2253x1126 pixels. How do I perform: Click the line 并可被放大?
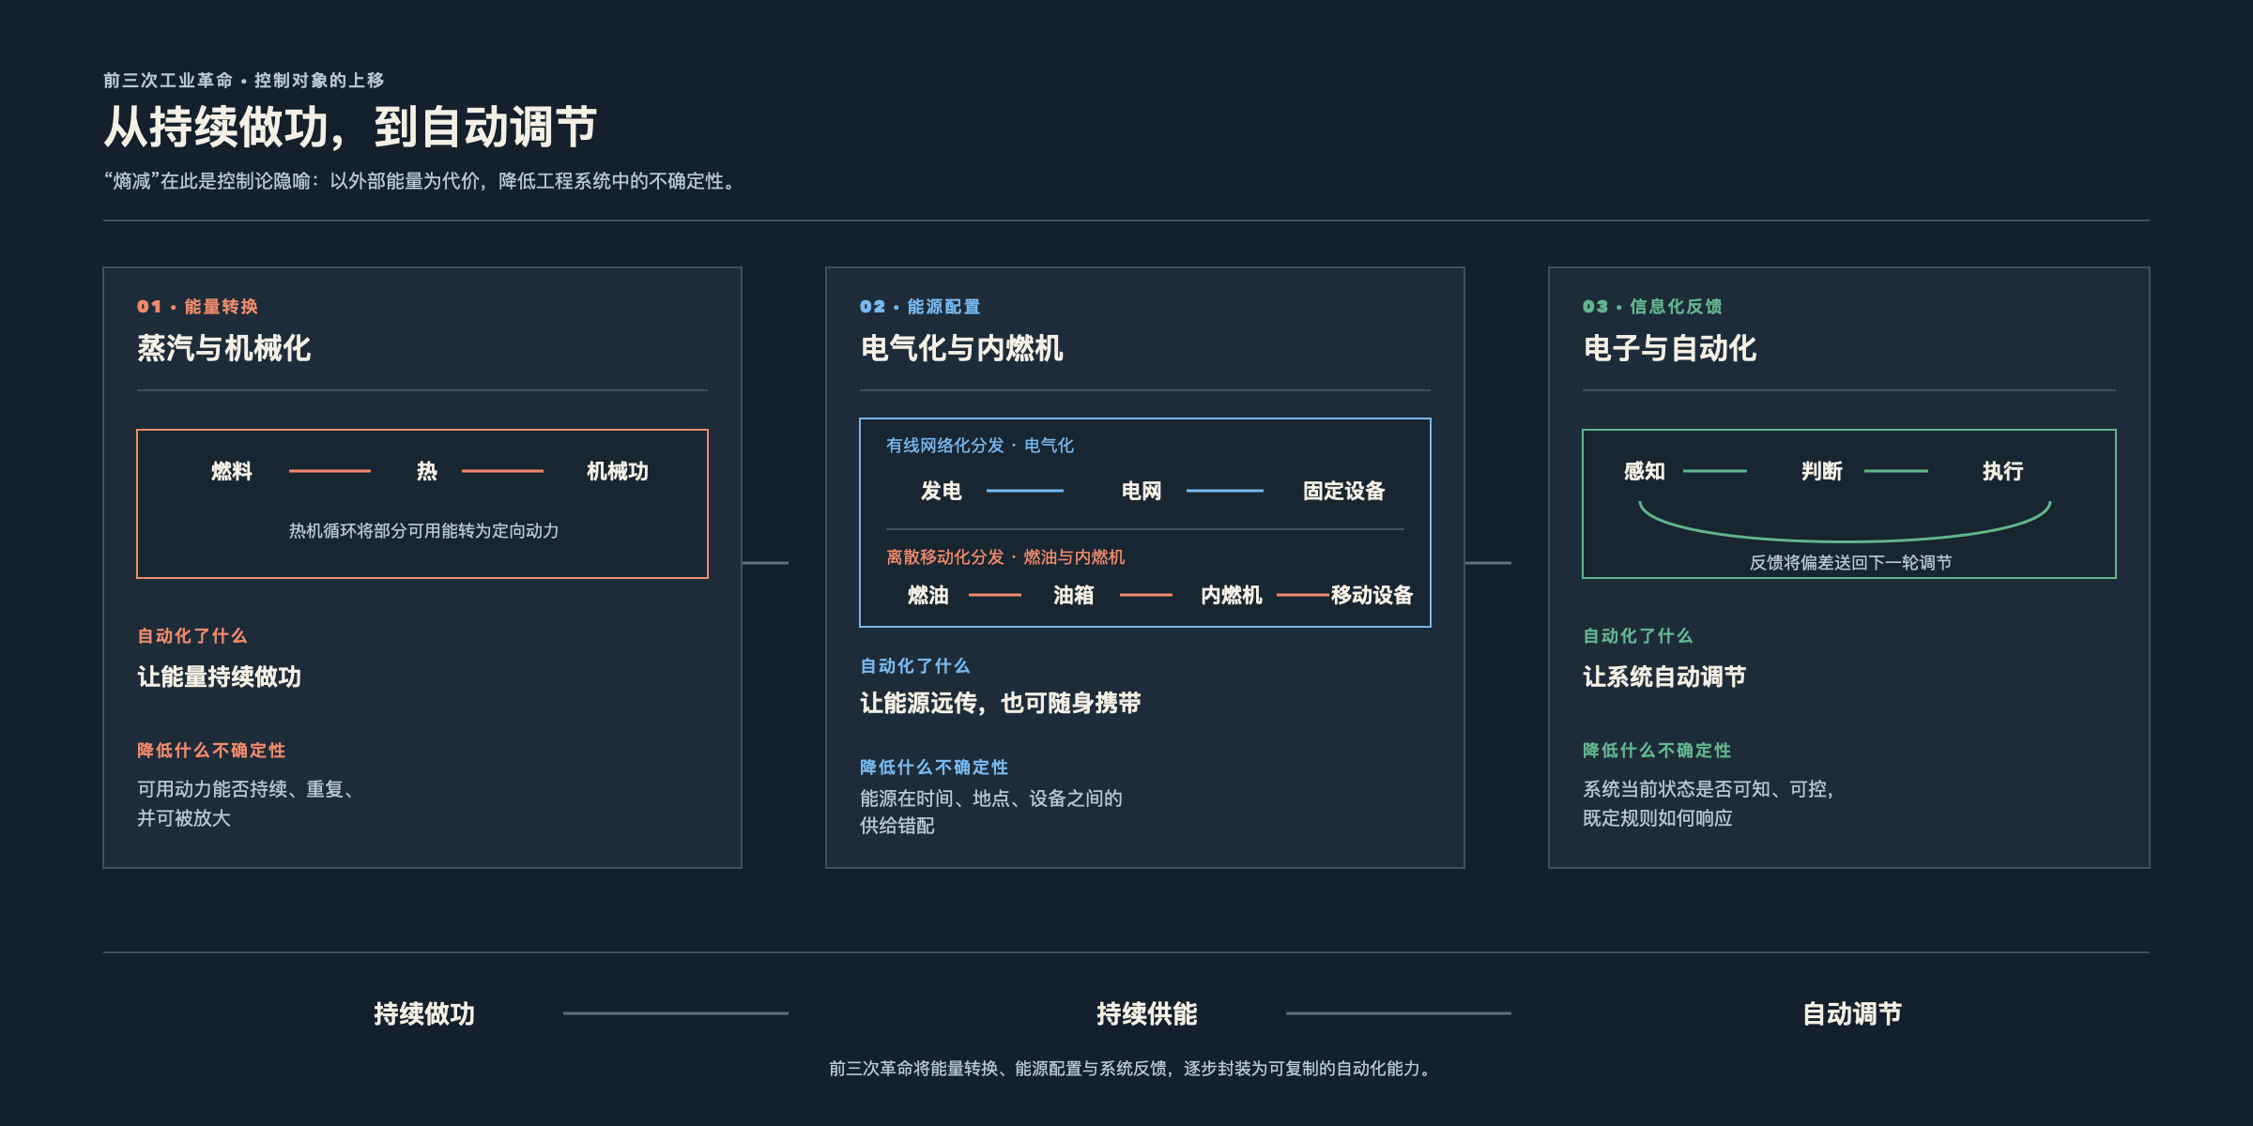[184, 818]
